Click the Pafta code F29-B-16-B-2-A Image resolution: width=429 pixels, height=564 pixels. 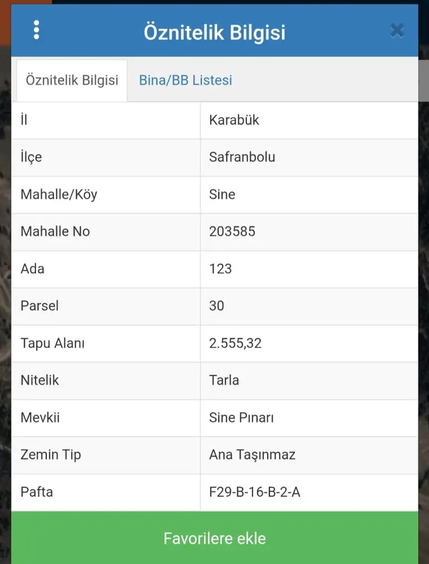click(254, 492)
